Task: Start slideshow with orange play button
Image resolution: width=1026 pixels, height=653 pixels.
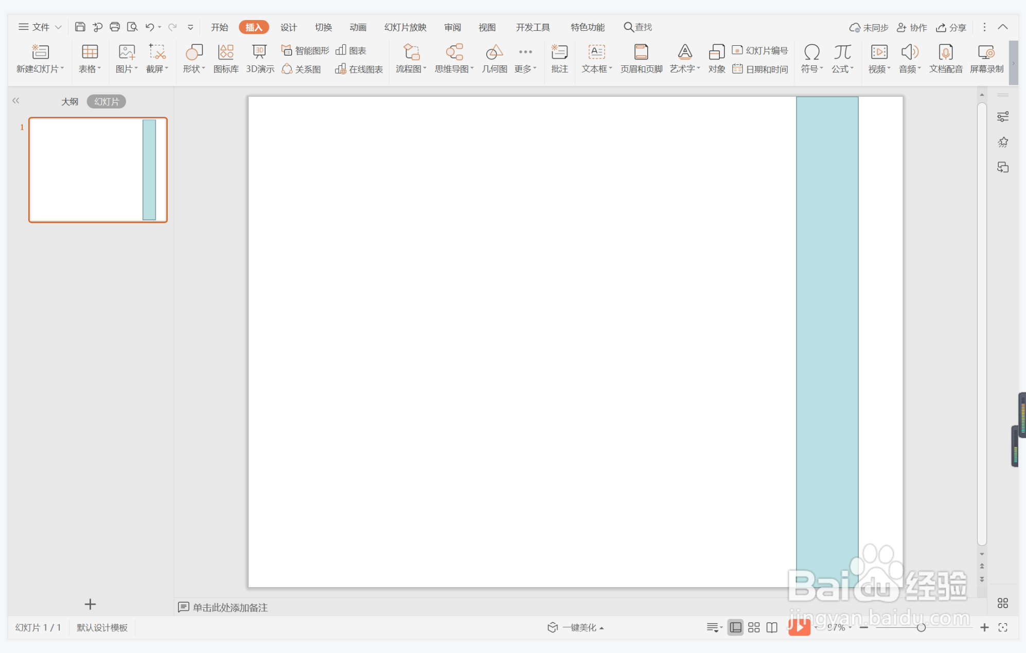Action: click(799, 627)
